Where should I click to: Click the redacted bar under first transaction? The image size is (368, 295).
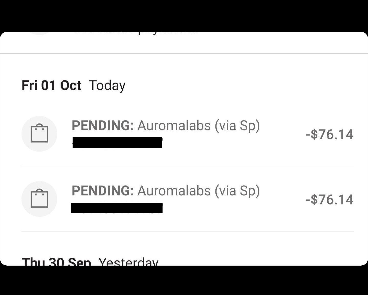(117, 143)
